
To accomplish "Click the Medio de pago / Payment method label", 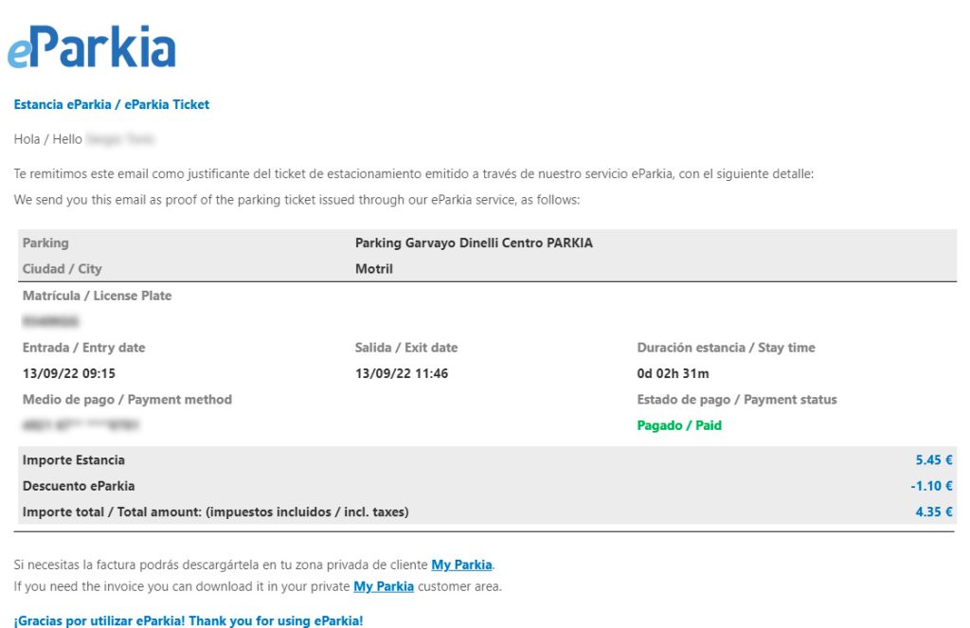I will tap(127, 400).
